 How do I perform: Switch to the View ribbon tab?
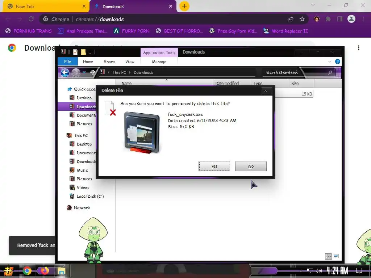click(130, 62)
